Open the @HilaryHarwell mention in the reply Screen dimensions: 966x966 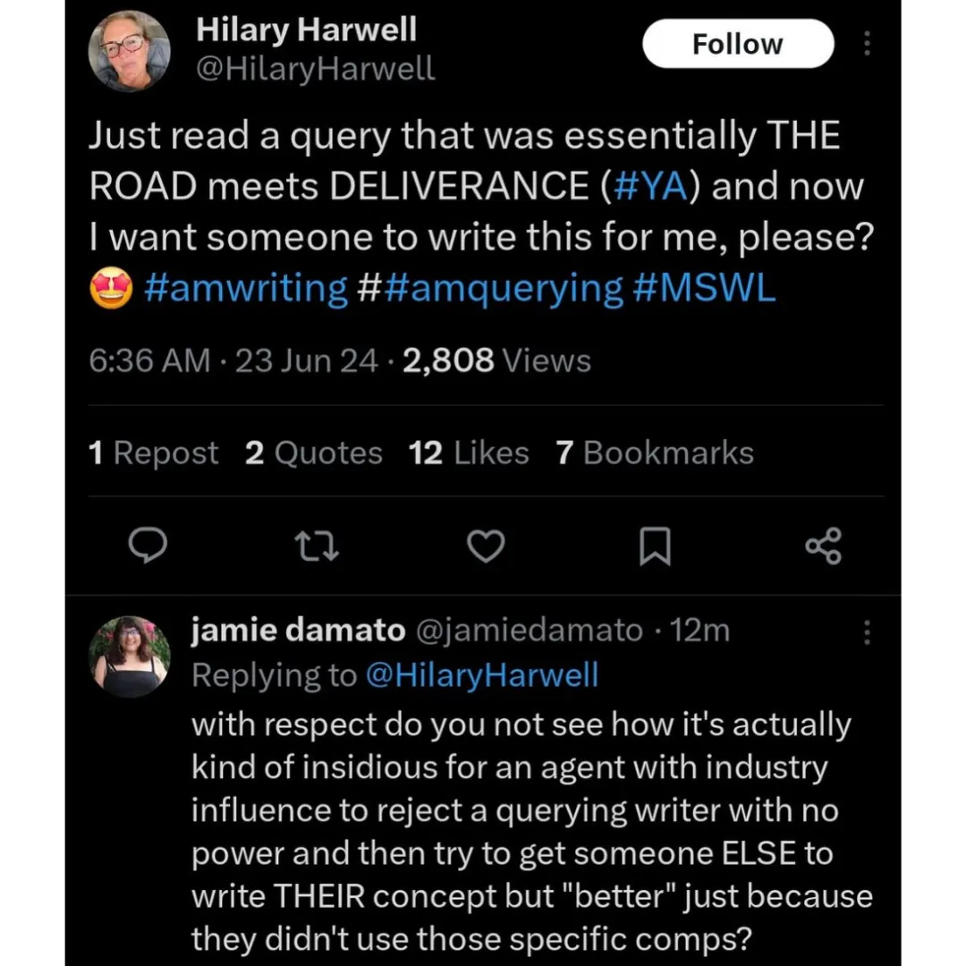482,675
